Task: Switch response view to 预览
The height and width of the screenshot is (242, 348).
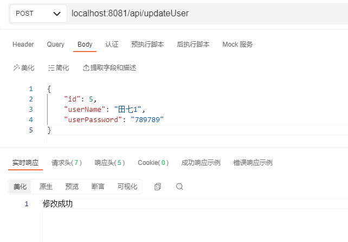Action: 72,187
